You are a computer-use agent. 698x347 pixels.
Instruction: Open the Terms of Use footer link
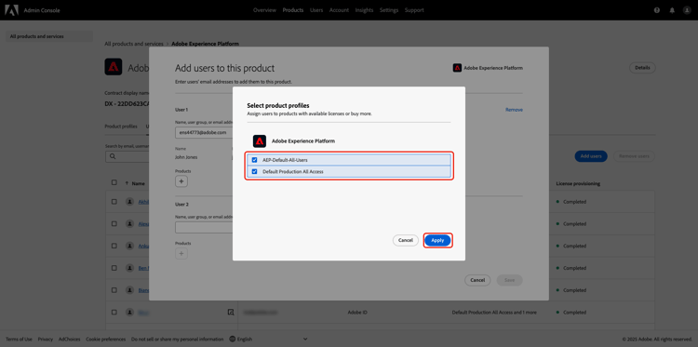click(x=19, y=339)
